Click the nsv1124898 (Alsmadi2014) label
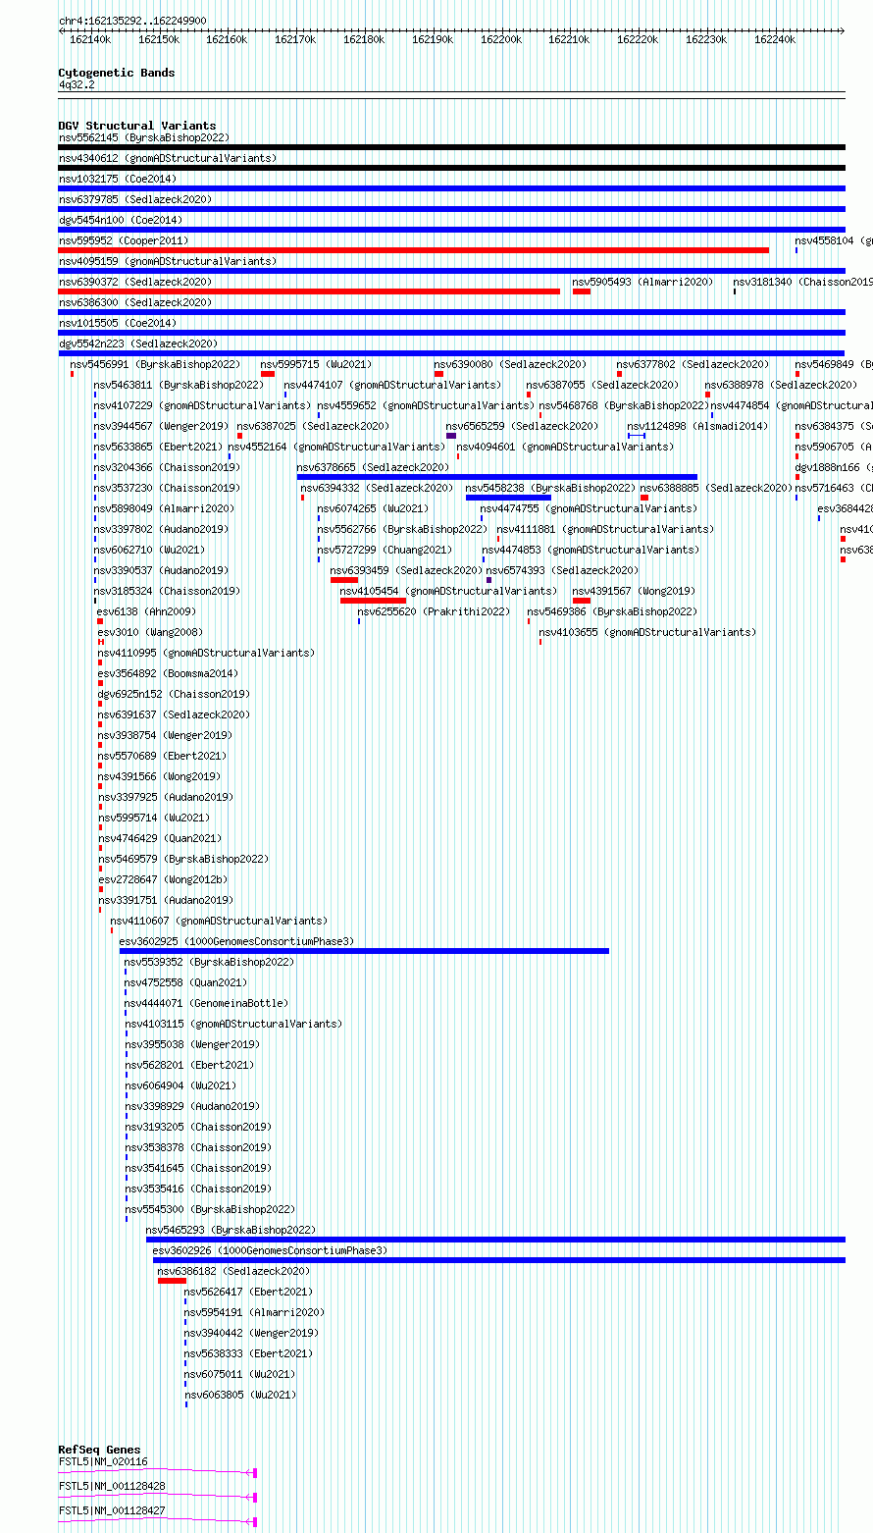The width and height of the screenshot is (873, 1533). coord(697,426)
